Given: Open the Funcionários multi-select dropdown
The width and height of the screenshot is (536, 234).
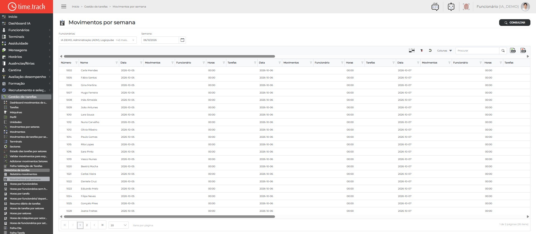Looking at the screenshot, I should pyautogui.click(x=98, y=40).
